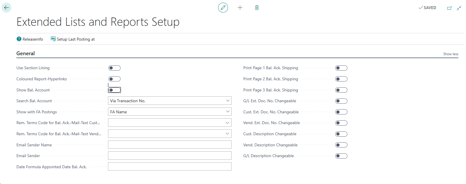This screenshot has height=184, width=466.
Task: Enable the Use Section Lining toggle
Action: (114, 68)
